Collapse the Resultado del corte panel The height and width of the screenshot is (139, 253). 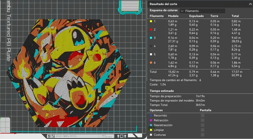250,4
